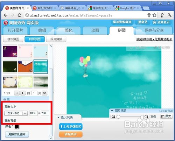Choose the ink landscape background thumbnail
This screenshot has height=141, width=175.
coord(41,82)
